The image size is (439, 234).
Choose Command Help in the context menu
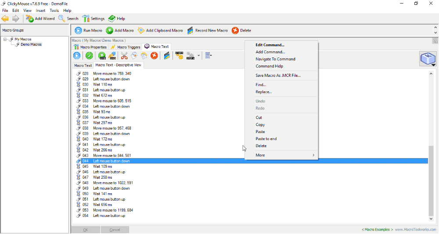pos(281,66)
